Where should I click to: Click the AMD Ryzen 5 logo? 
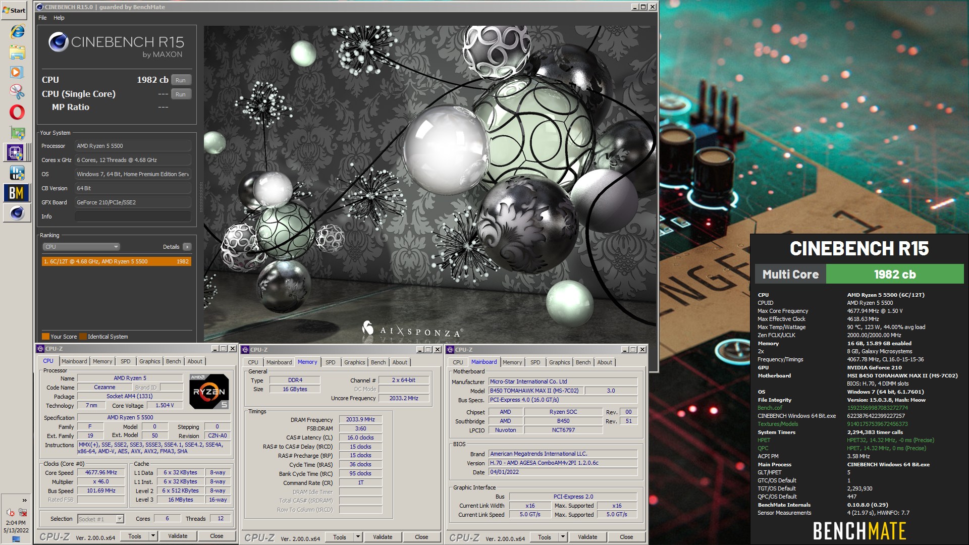[x=209, y=391]
